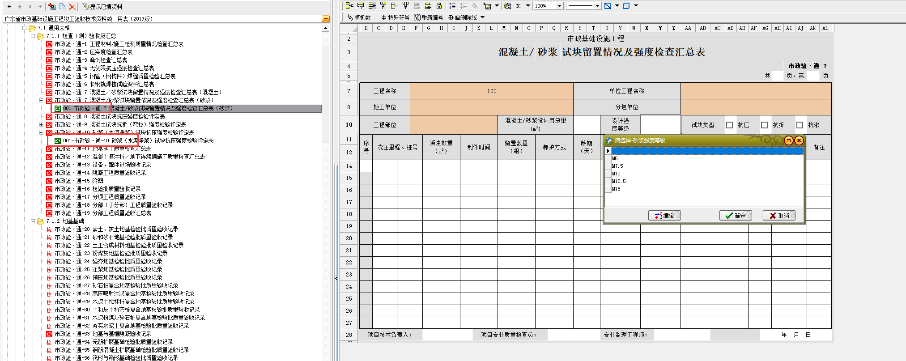Click 画删除线 strikethrough tool
906x361 pixels.
pos(463,17)
